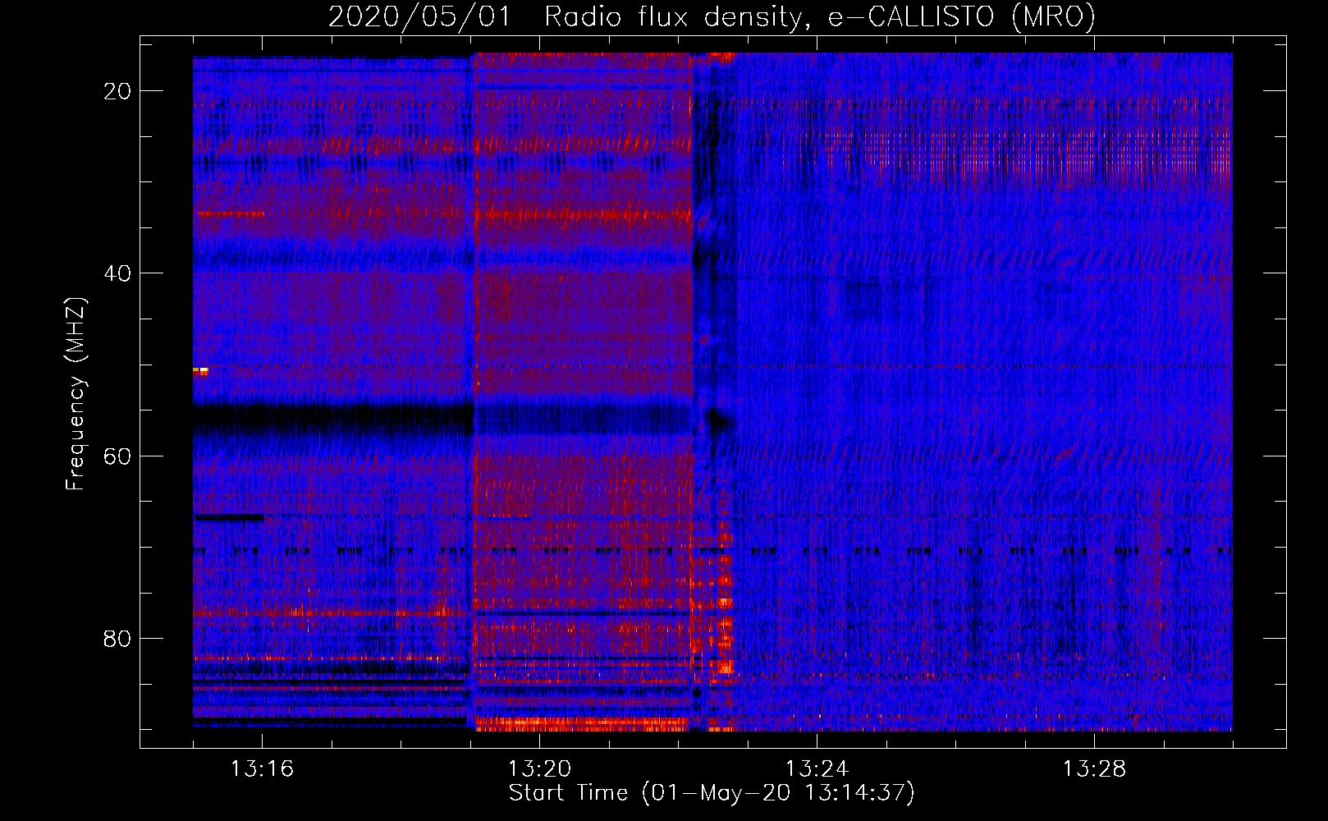Click the 13:20 time tick label

539,769
